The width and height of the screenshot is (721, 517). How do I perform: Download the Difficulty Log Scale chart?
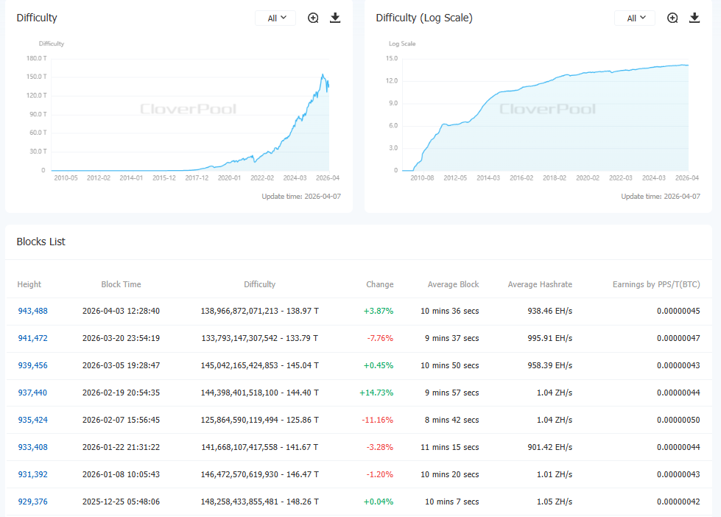(694, 18)
